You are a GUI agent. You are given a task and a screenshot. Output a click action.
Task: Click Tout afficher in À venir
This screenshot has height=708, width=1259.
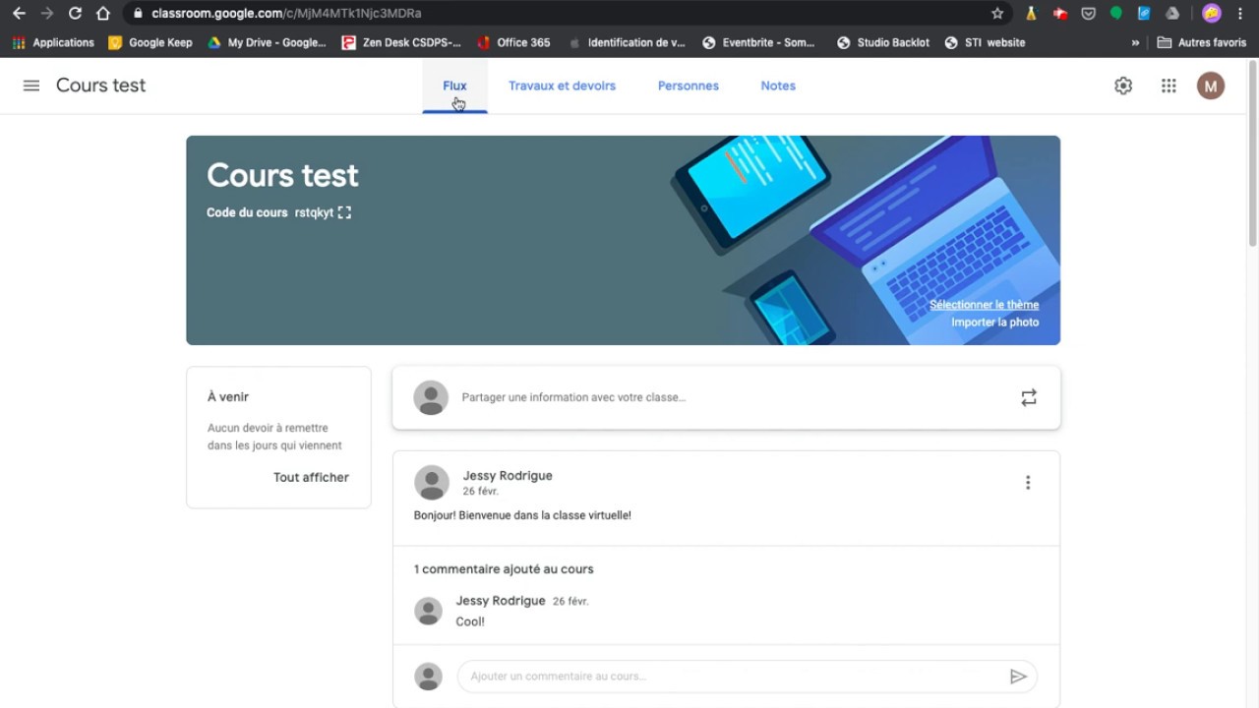(311, 478)
